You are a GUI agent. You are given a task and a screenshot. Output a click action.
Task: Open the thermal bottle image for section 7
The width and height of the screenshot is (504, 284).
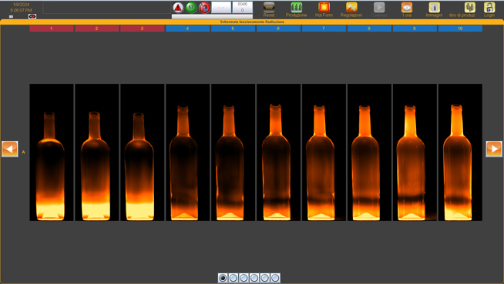(x=324, y=152)
